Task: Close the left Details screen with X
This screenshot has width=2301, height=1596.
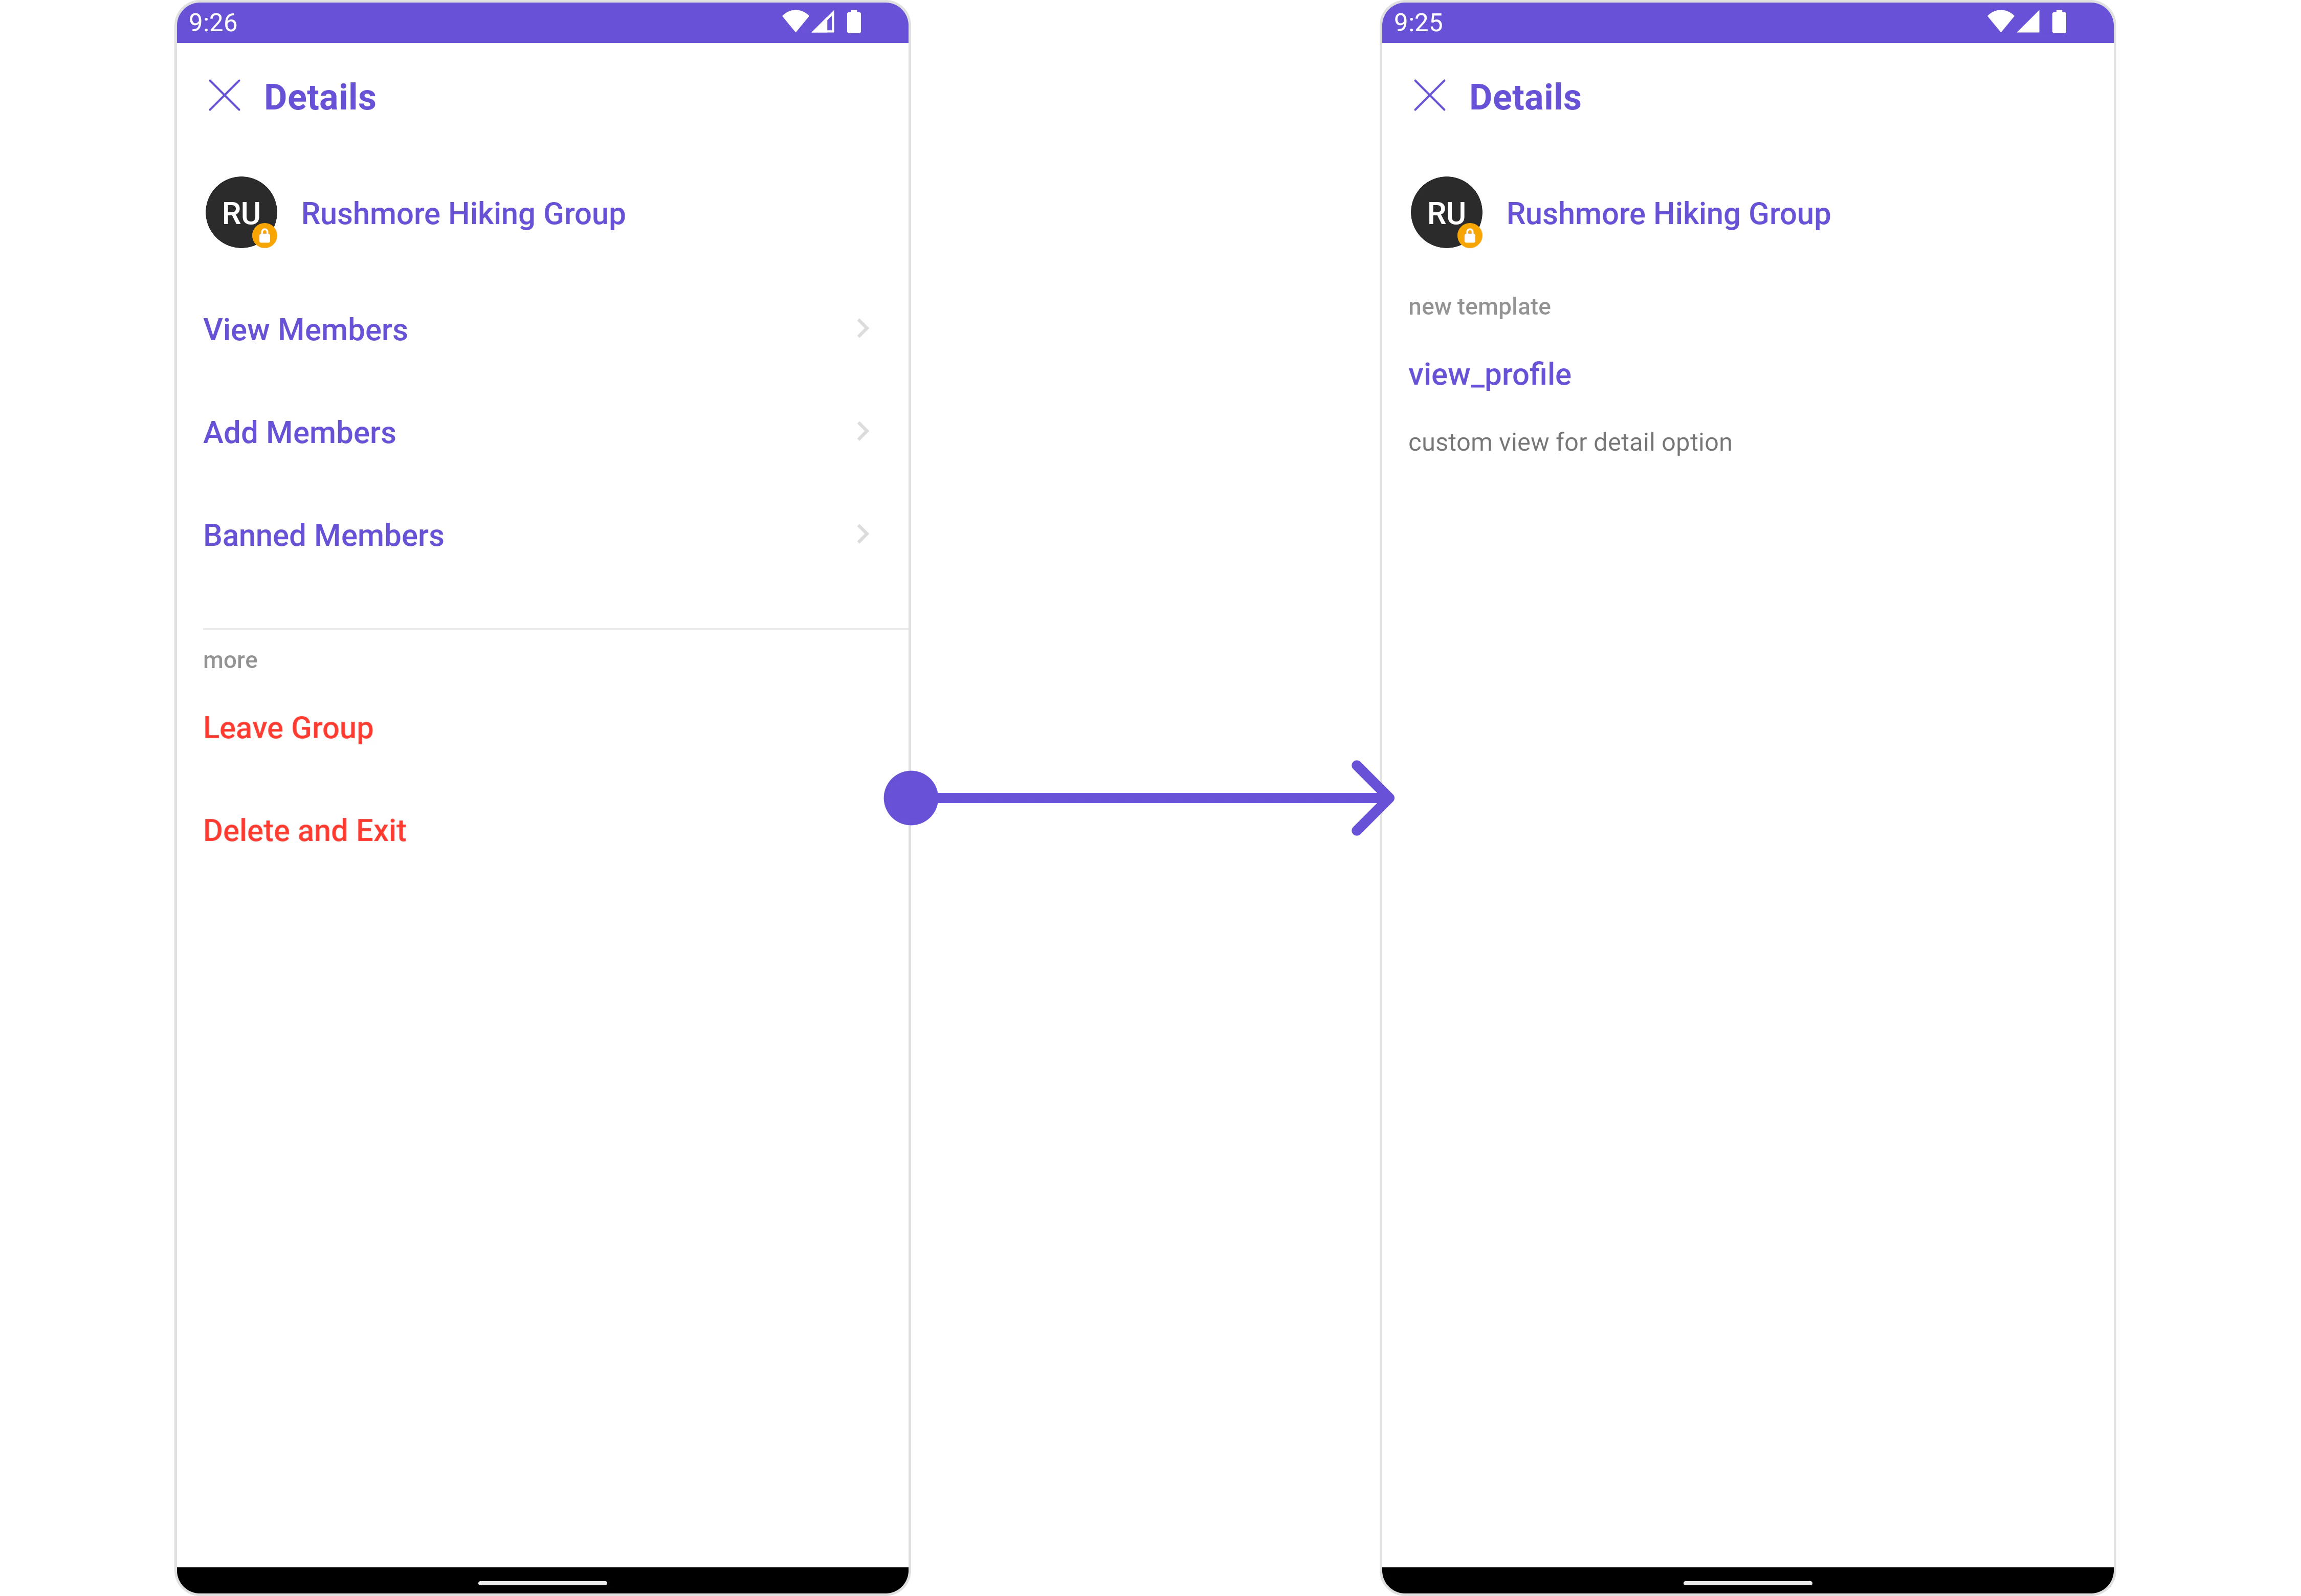Action: [x=224, y=96]
